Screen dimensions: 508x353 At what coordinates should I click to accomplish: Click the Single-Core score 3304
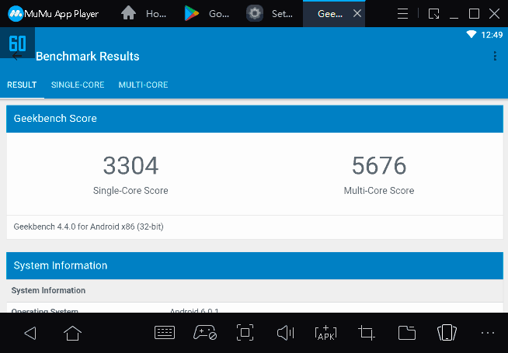tap(130, 165)
